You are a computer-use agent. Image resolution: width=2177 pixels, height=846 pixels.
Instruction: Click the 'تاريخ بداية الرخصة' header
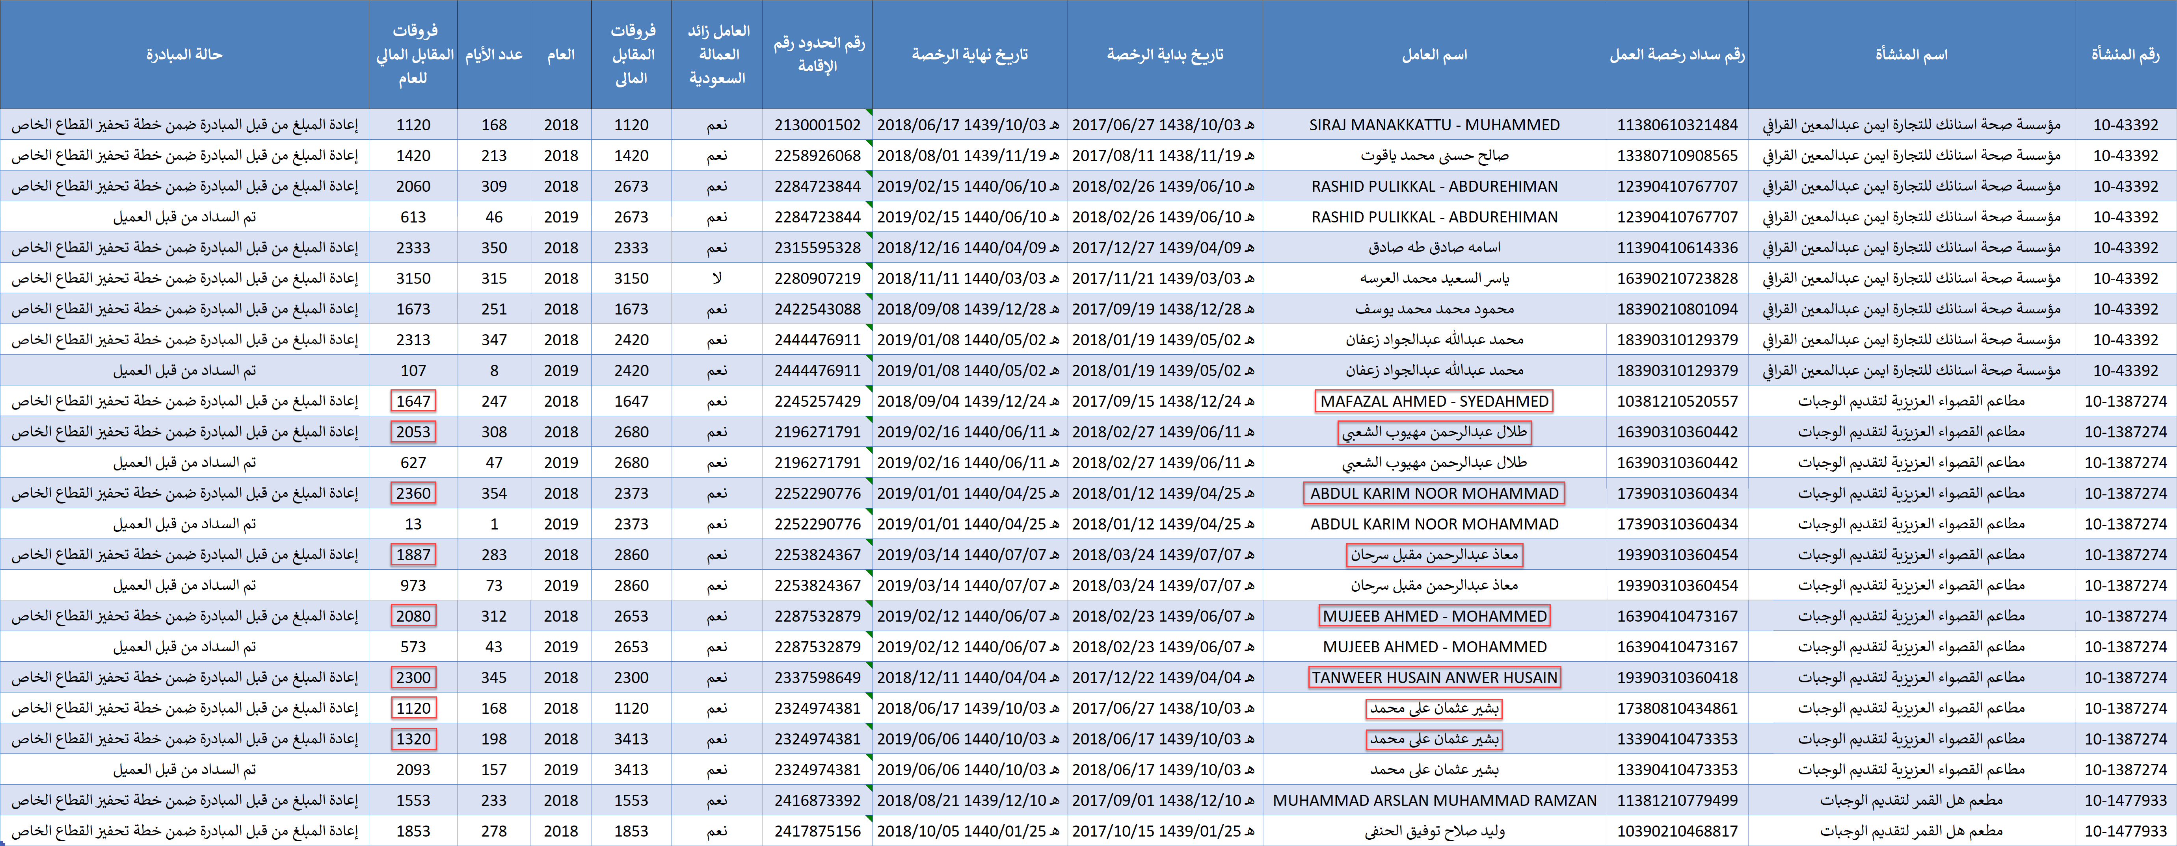click(x=1165, y=55)
